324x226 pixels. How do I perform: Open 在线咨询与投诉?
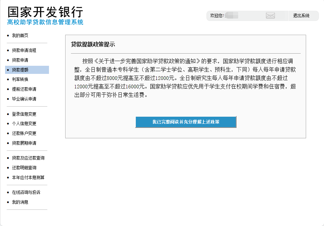pos(26,192)
